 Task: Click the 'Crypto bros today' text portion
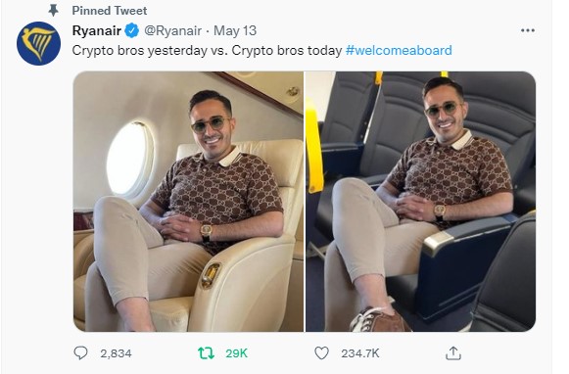(x=287, y=51)
